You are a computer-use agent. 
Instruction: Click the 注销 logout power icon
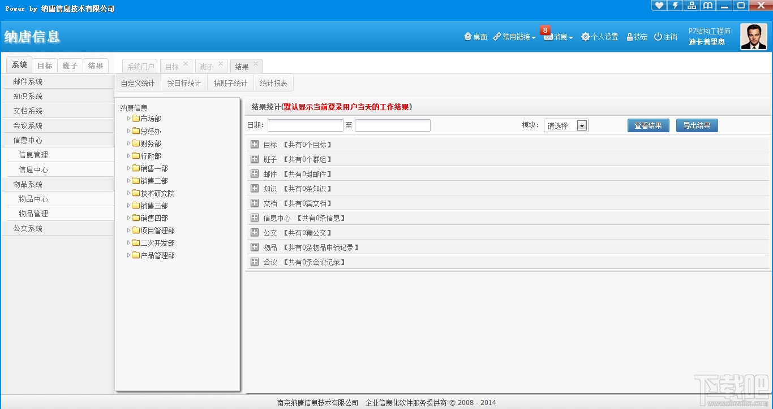(665, 37)
